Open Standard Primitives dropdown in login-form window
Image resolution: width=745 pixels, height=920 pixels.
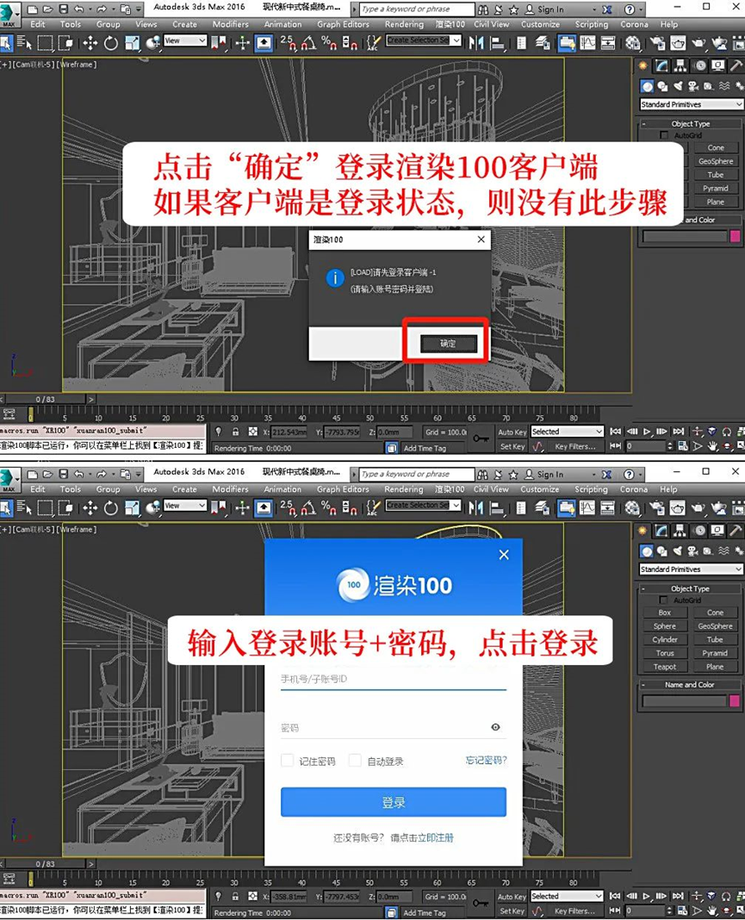pyautogui.click(x=691, y=569)
